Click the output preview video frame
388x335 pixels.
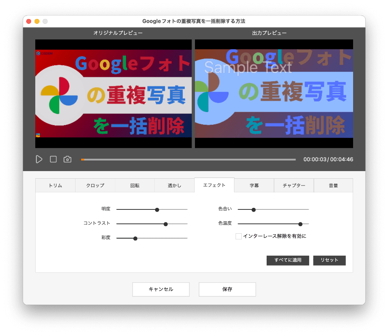[274, 94]
